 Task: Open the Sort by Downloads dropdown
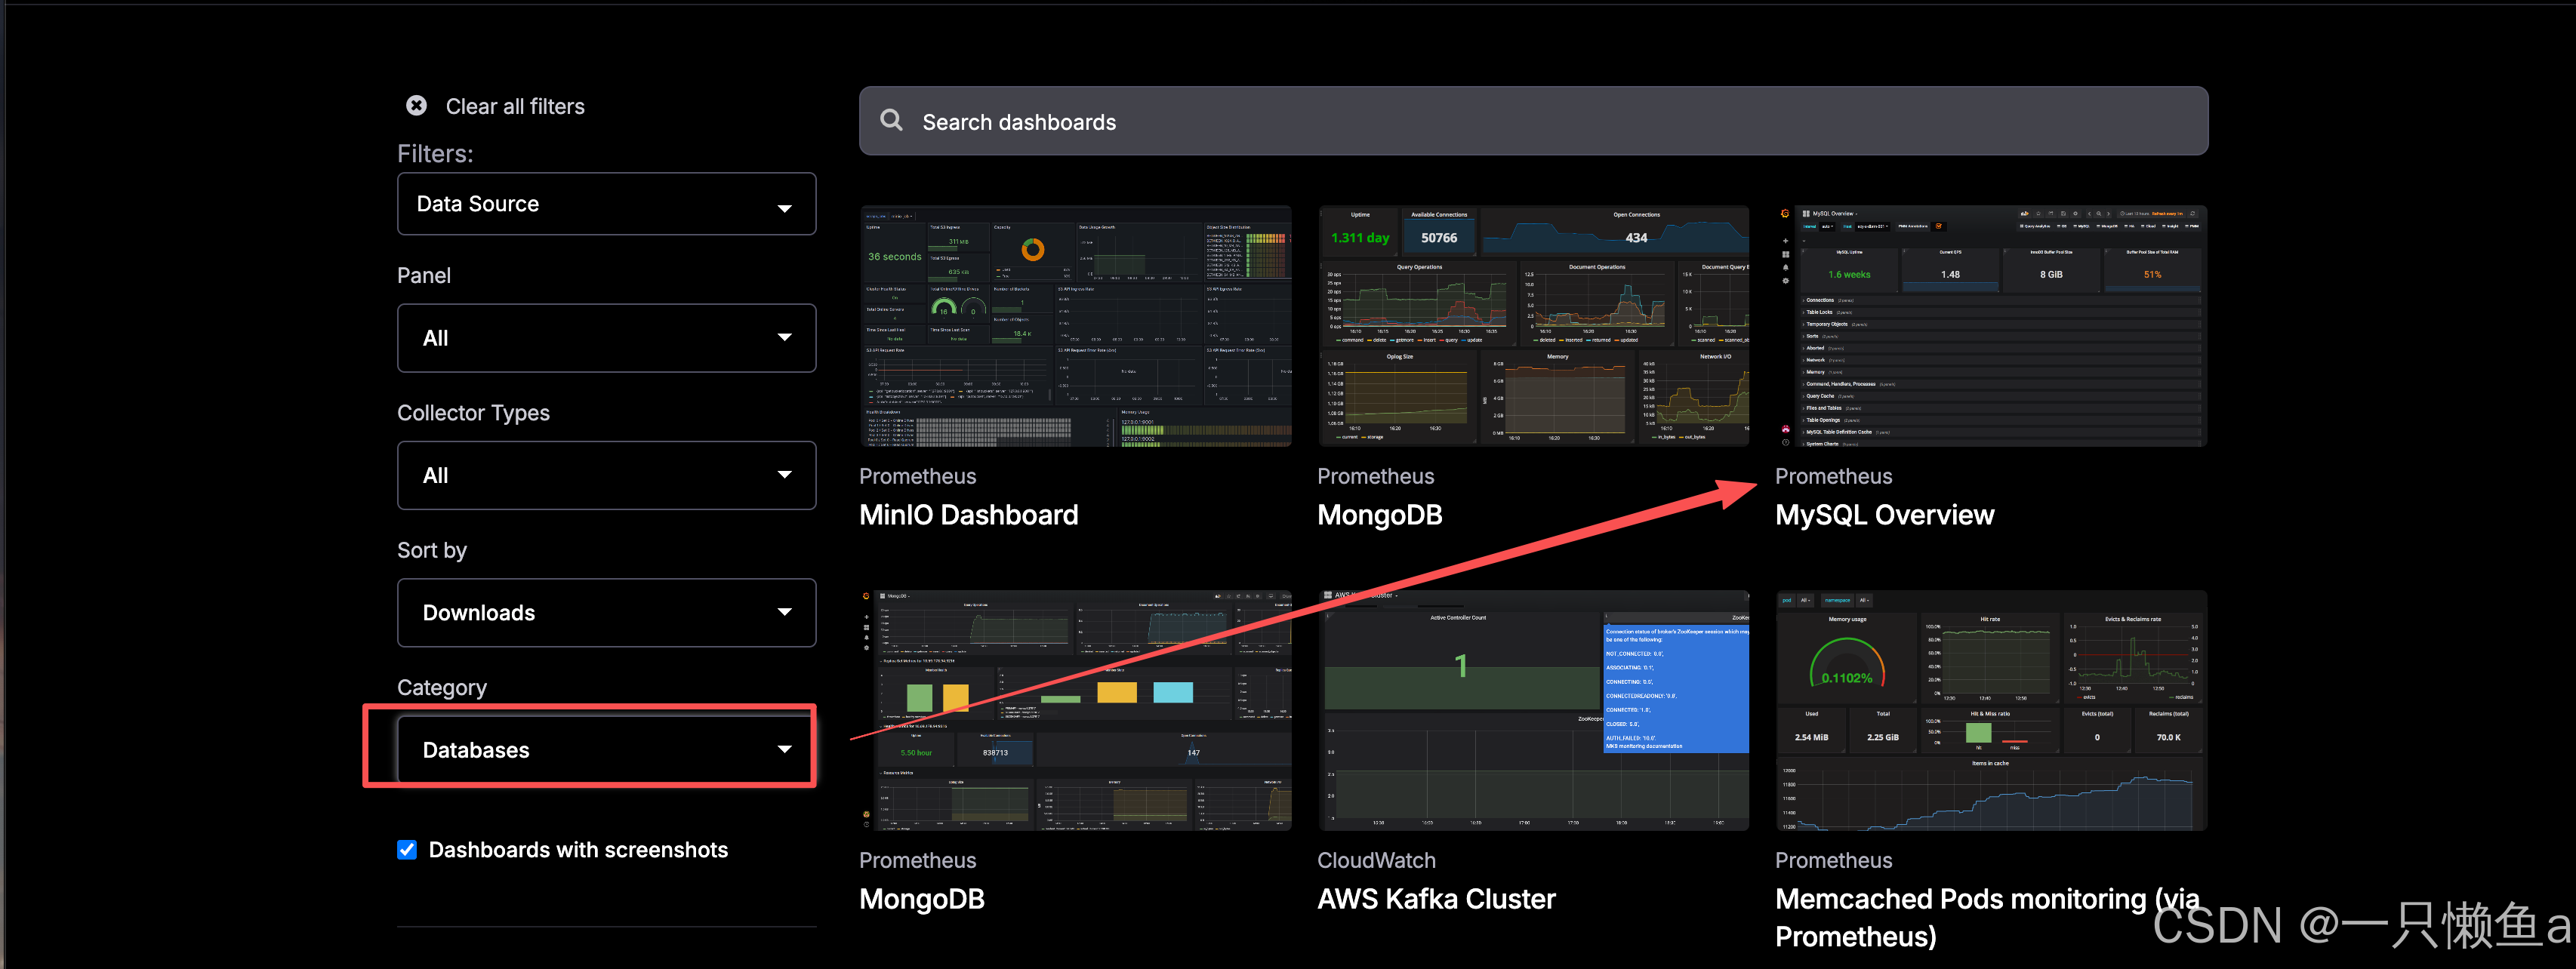605,612
